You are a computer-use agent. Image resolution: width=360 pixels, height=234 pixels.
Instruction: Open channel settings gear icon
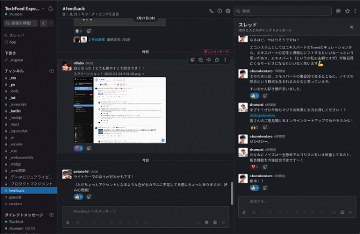228,11
